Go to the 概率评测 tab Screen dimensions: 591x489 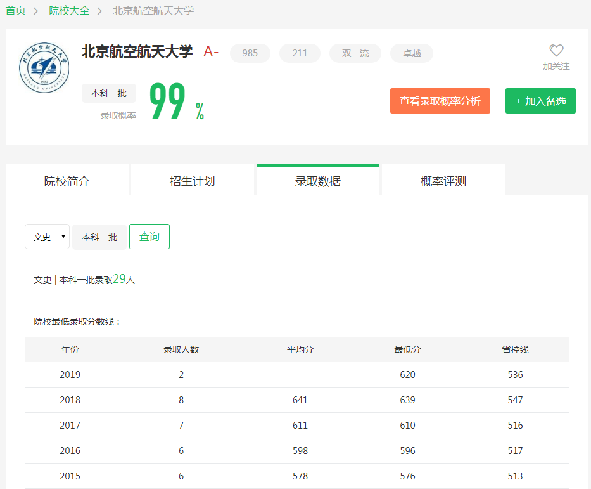(x=443, y=181)
